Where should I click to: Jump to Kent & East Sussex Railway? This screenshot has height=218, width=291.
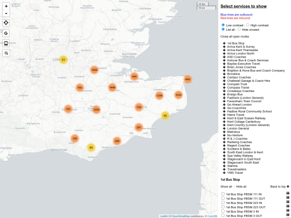[x=246, y=118]
